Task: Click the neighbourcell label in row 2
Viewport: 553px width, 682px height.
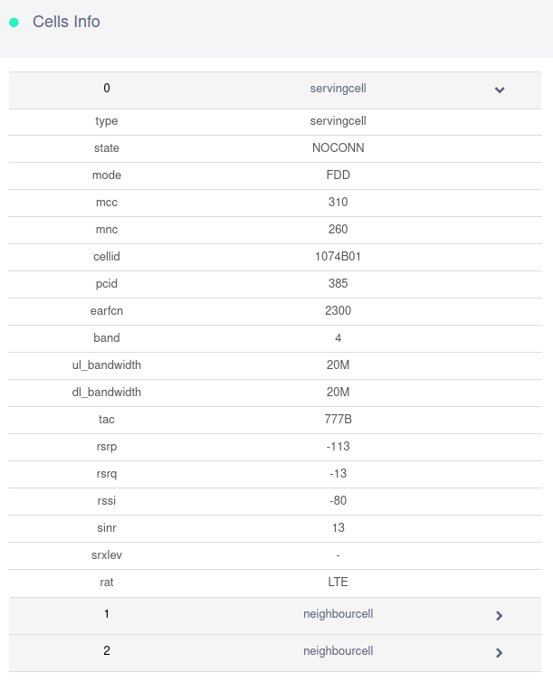Action: 338,651
